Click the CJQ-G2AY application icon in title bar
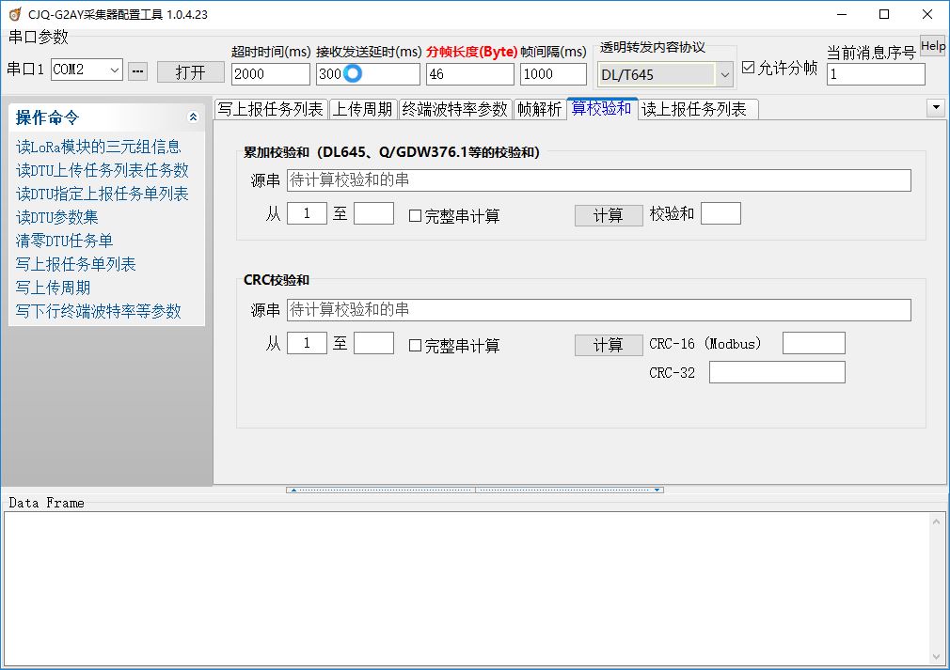The height and width of the screenshot is (670, 950). (13, 14)
